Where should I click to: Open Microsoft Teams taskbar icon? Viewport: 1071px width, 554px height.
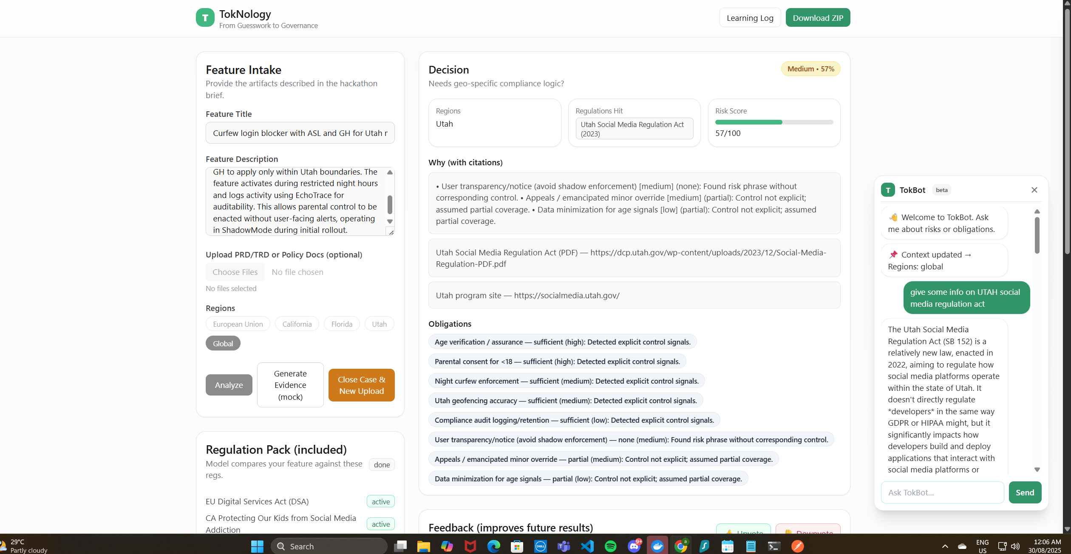click(564, 546)
